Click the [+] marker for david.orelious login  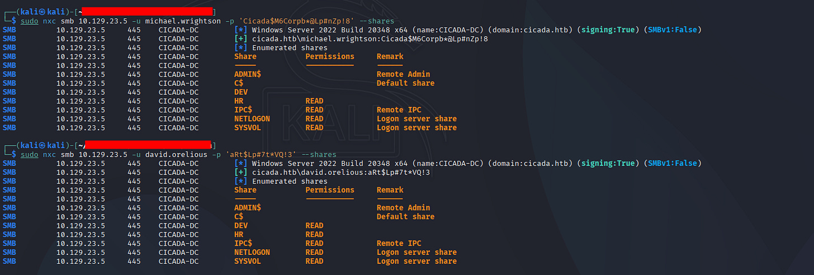(x=241, y=172)
